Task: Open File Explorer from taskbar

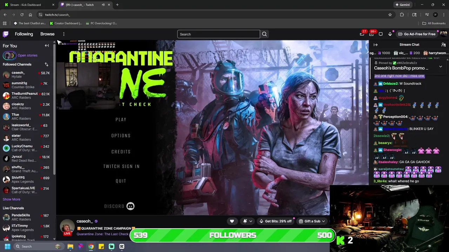Action: pos(70,246)
